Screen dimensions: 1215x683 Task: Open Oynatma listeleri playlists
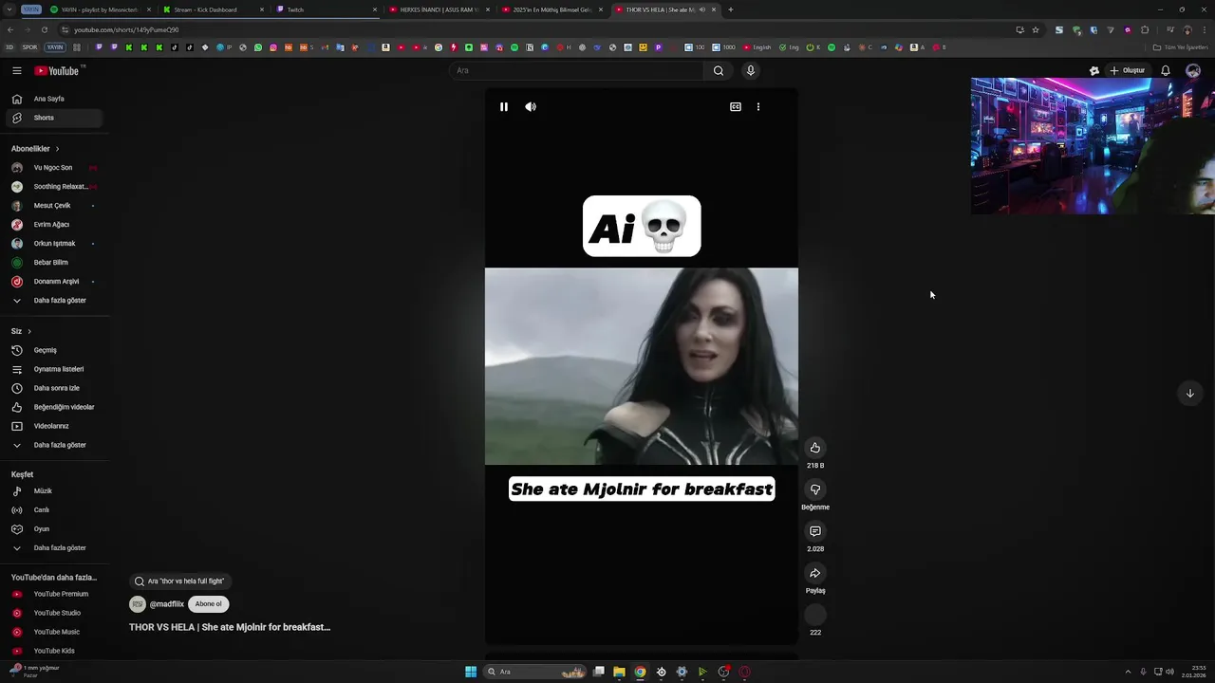click(x=54, y=369)
